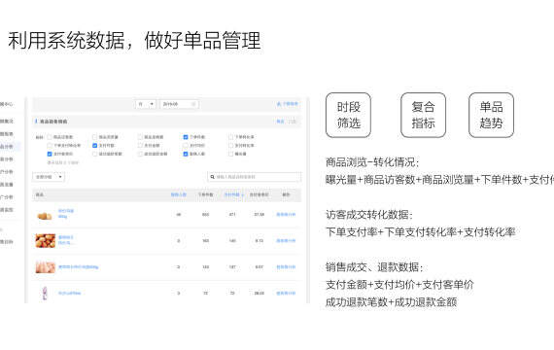Click the 127 value in the third table row
Viewport: 554px width, 350px height.
[x=232, y=267]
